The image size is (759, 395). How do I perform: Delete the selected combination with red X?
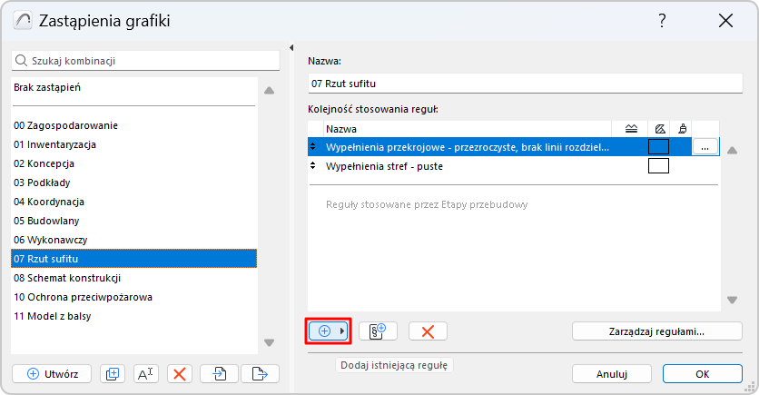pyautogui.click(x=180, y=373)
